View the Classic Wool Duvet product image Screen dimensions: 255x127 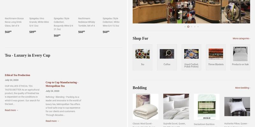(x=145, y=107)
